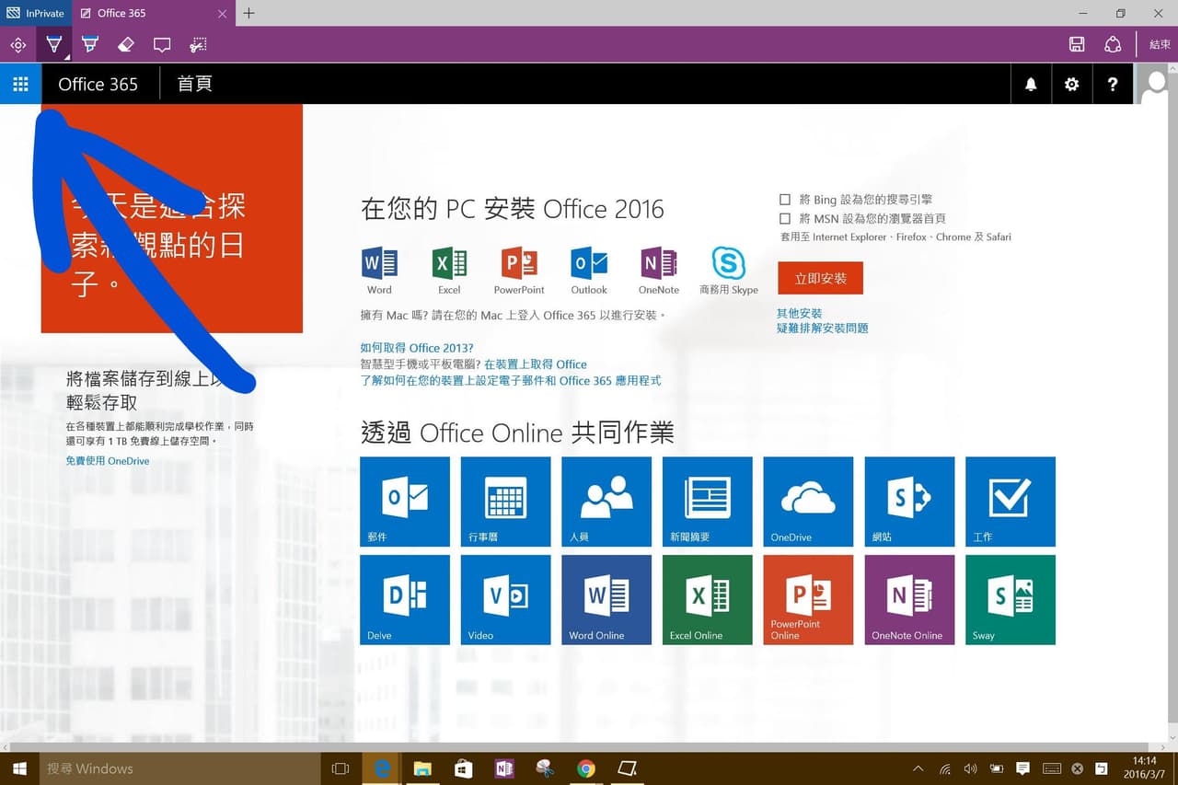1178x785 pixels.
Task: Open the 郵件 mail tile
Action: 405,502
